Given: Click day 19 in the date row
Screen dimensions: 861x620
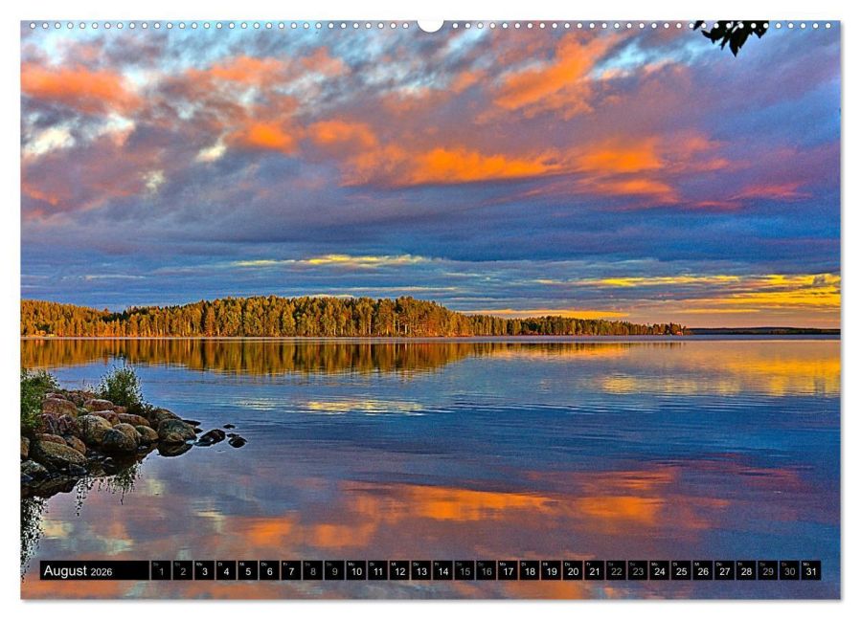Looking at the screenshot, I should click(551, 571).
